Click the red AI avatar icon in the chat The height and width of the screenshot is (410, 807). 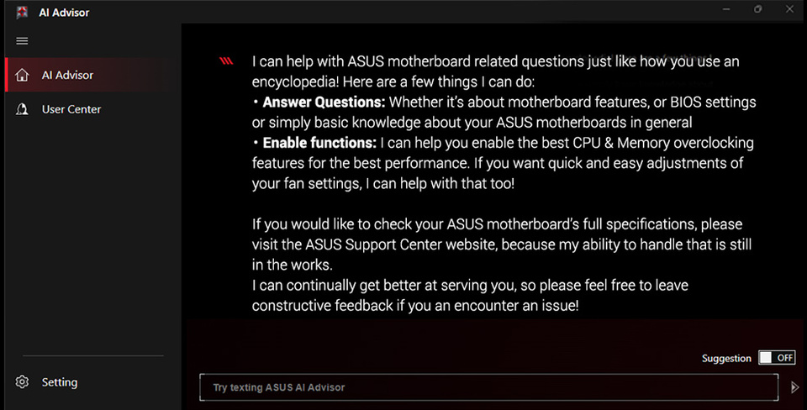coord(226,61)
